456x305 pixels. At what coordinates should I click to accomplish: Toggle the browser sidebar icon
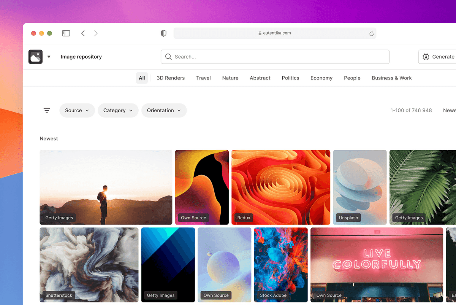coord(66,33)
